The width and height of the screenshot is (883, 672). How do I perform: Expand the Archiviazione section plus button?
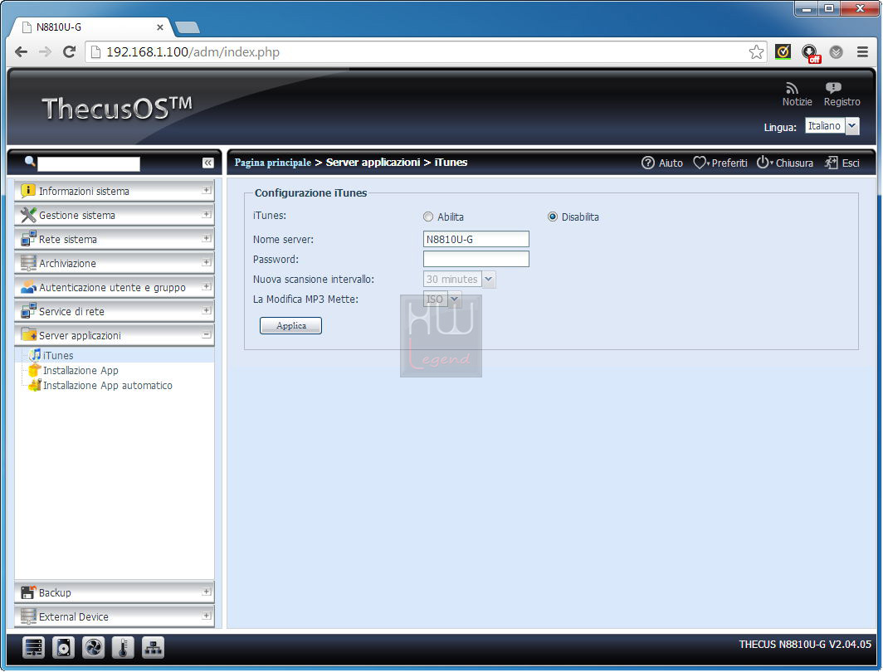[206, 262]
